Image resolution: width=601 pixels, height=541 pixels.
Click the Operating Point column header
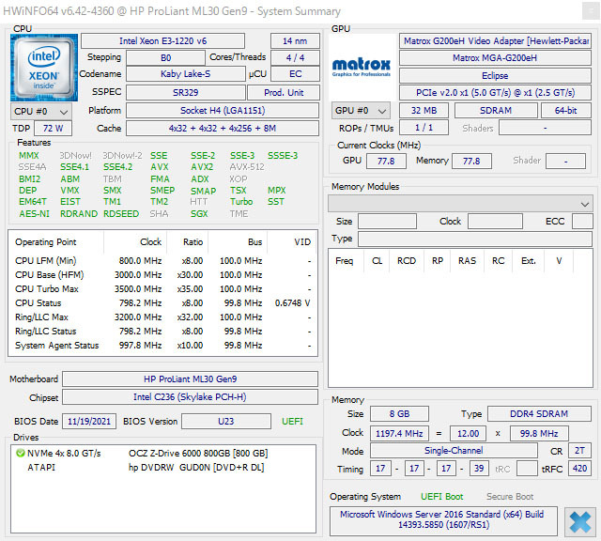[x=46, y=242]
